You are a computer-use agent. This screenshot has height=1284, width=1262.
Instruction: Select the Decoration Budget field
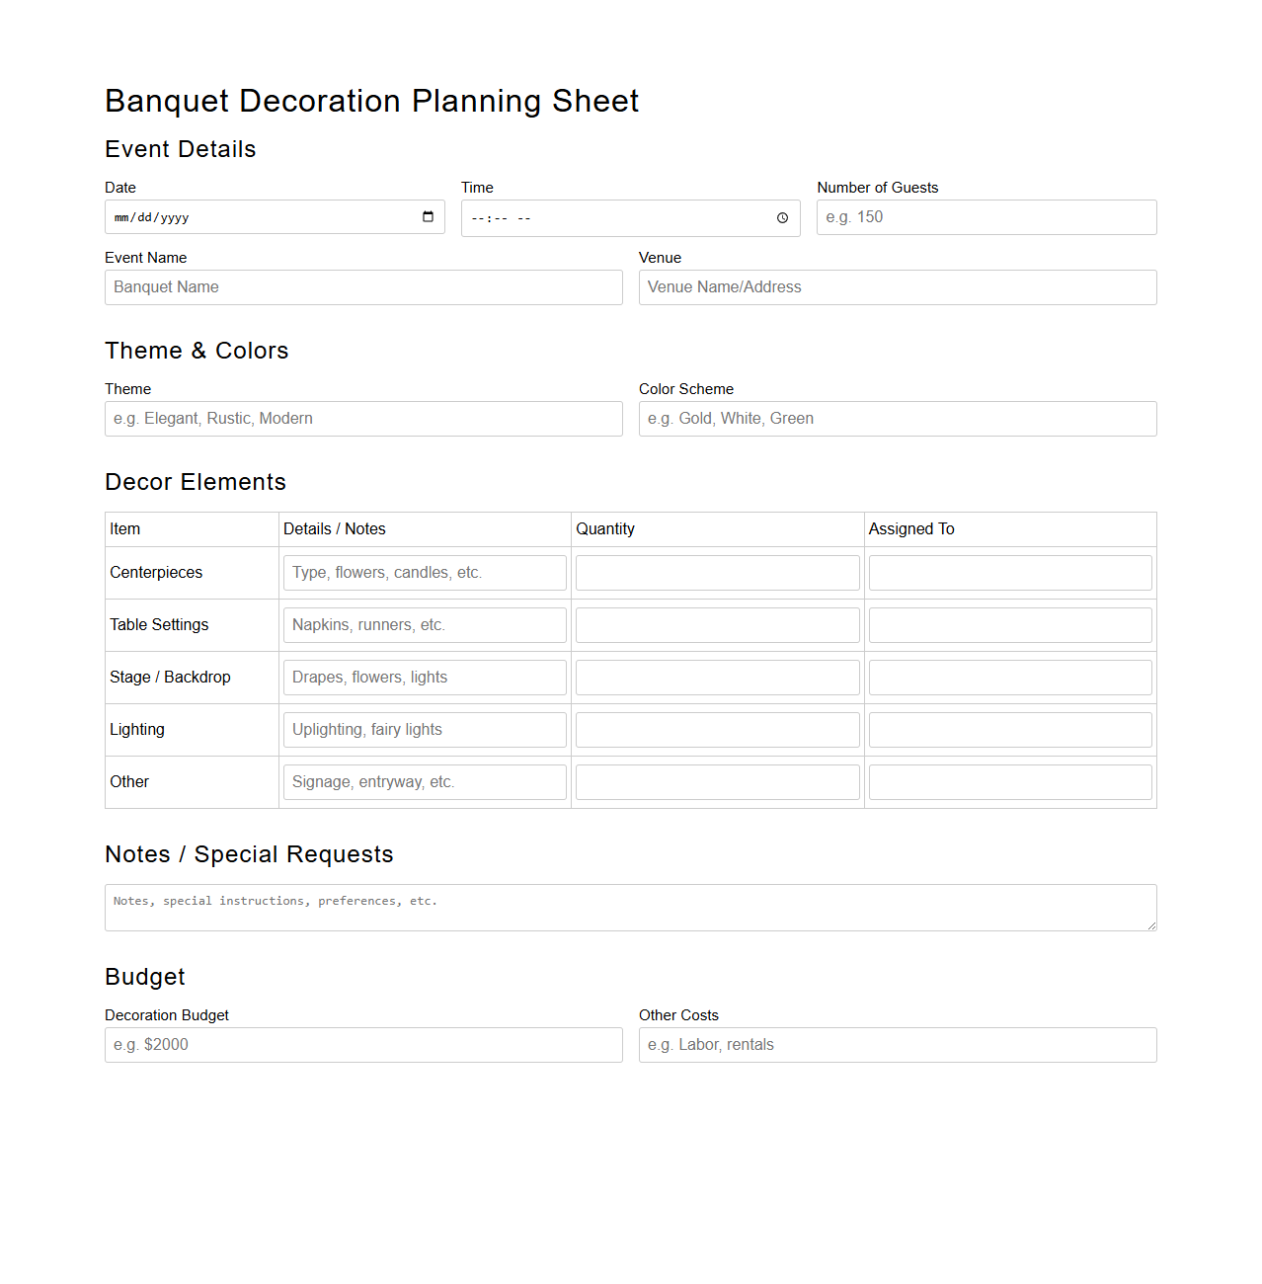[362, 1044]
